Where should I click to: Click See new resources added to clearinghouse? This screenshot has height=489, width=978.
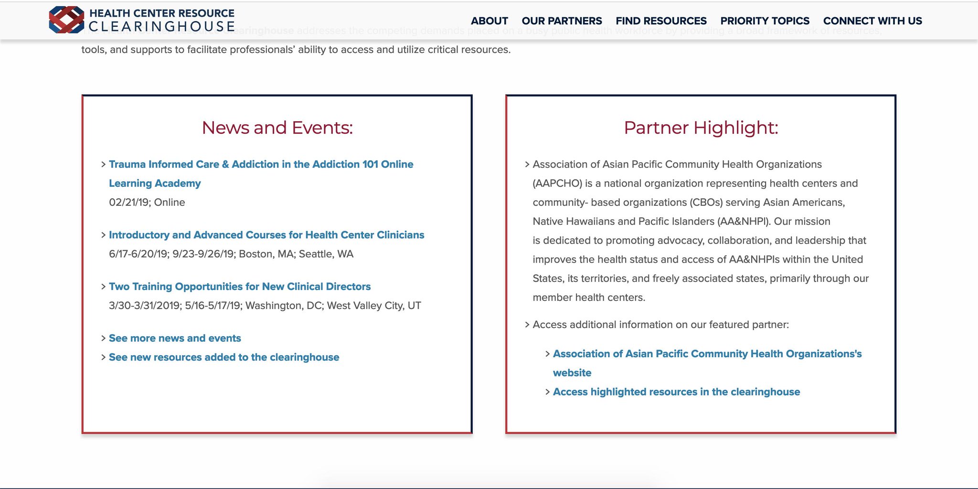[224, 357]
